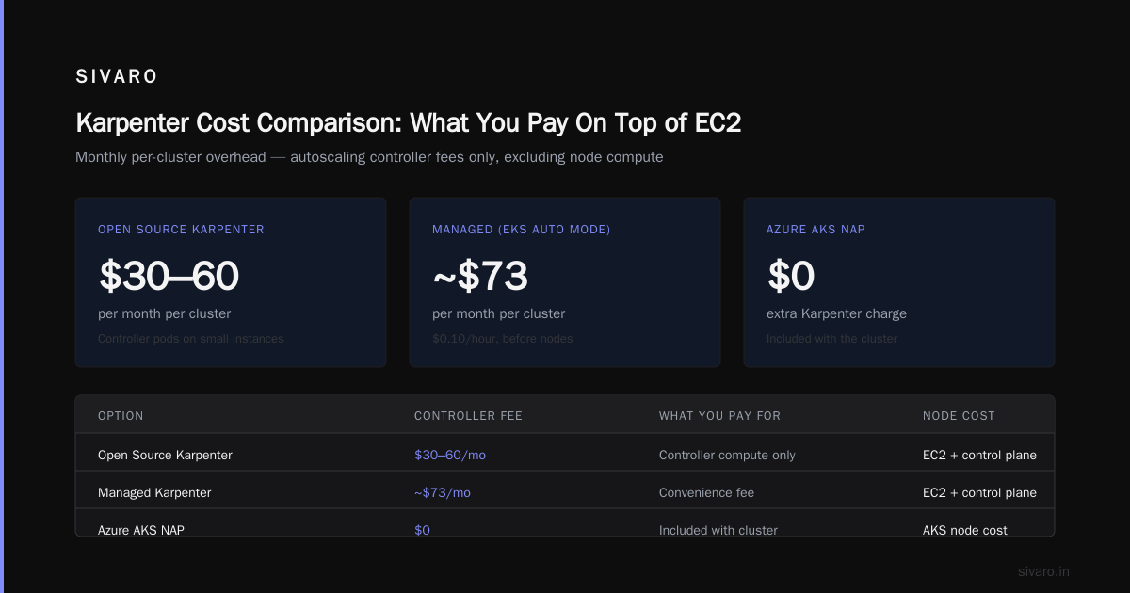Click the OPTION column header
1130x593 pixels.
121,416
